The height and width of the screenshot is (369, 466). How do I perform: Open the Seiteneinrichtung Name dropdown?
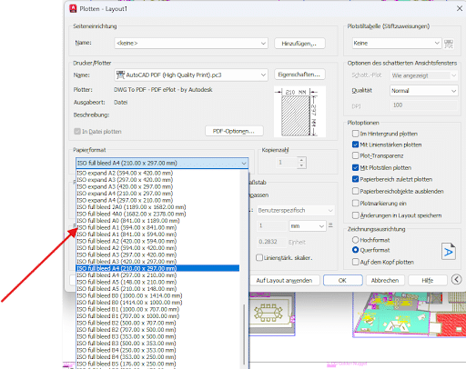click(191, 44)
